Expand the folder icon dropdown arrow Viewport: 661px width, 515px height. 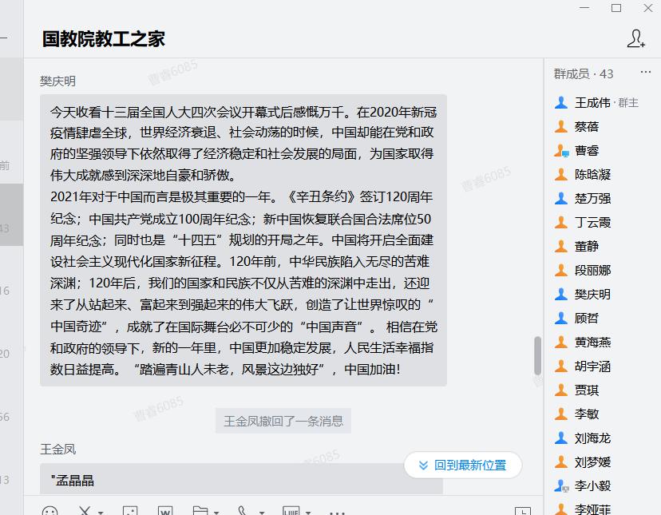tap(216, 512)
